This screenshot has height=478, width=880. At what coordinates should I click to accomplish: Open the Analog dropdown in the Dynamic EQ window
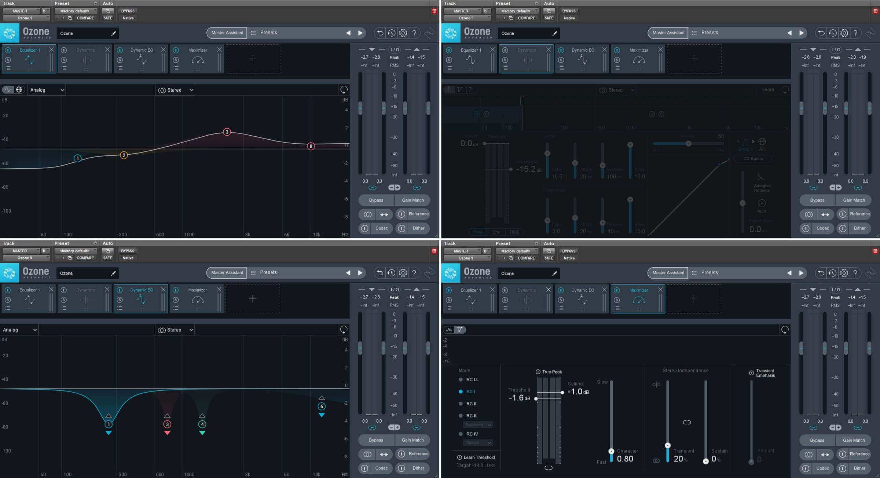(x=19, y=330)
